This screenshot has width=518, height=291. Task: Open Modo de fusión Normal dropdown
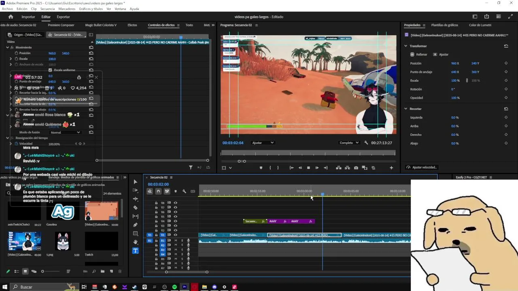coord(65,132)
